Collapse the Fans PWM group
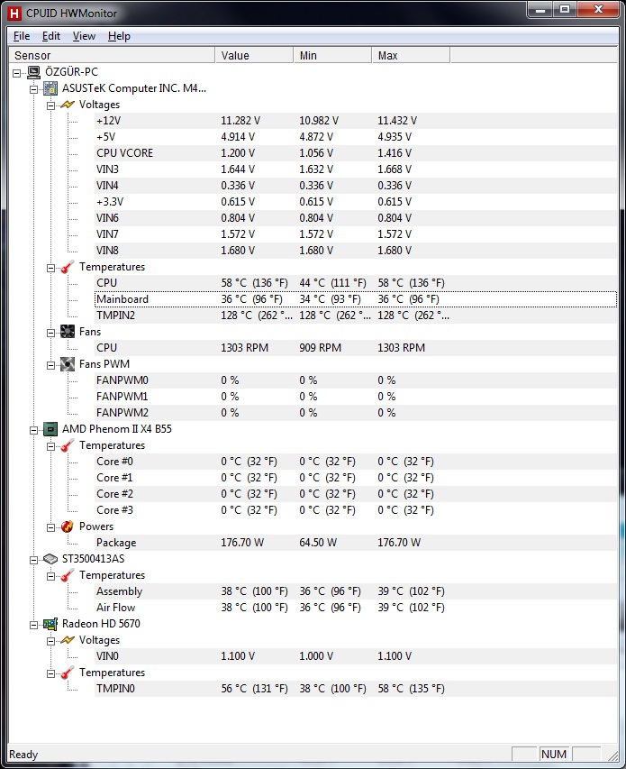The height and width of the screenshot is (769, 626). 51,364
